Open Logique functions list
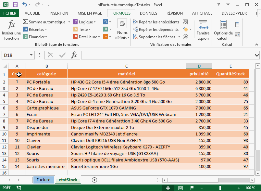Screen dimensions: 261x191 (84, 22)
